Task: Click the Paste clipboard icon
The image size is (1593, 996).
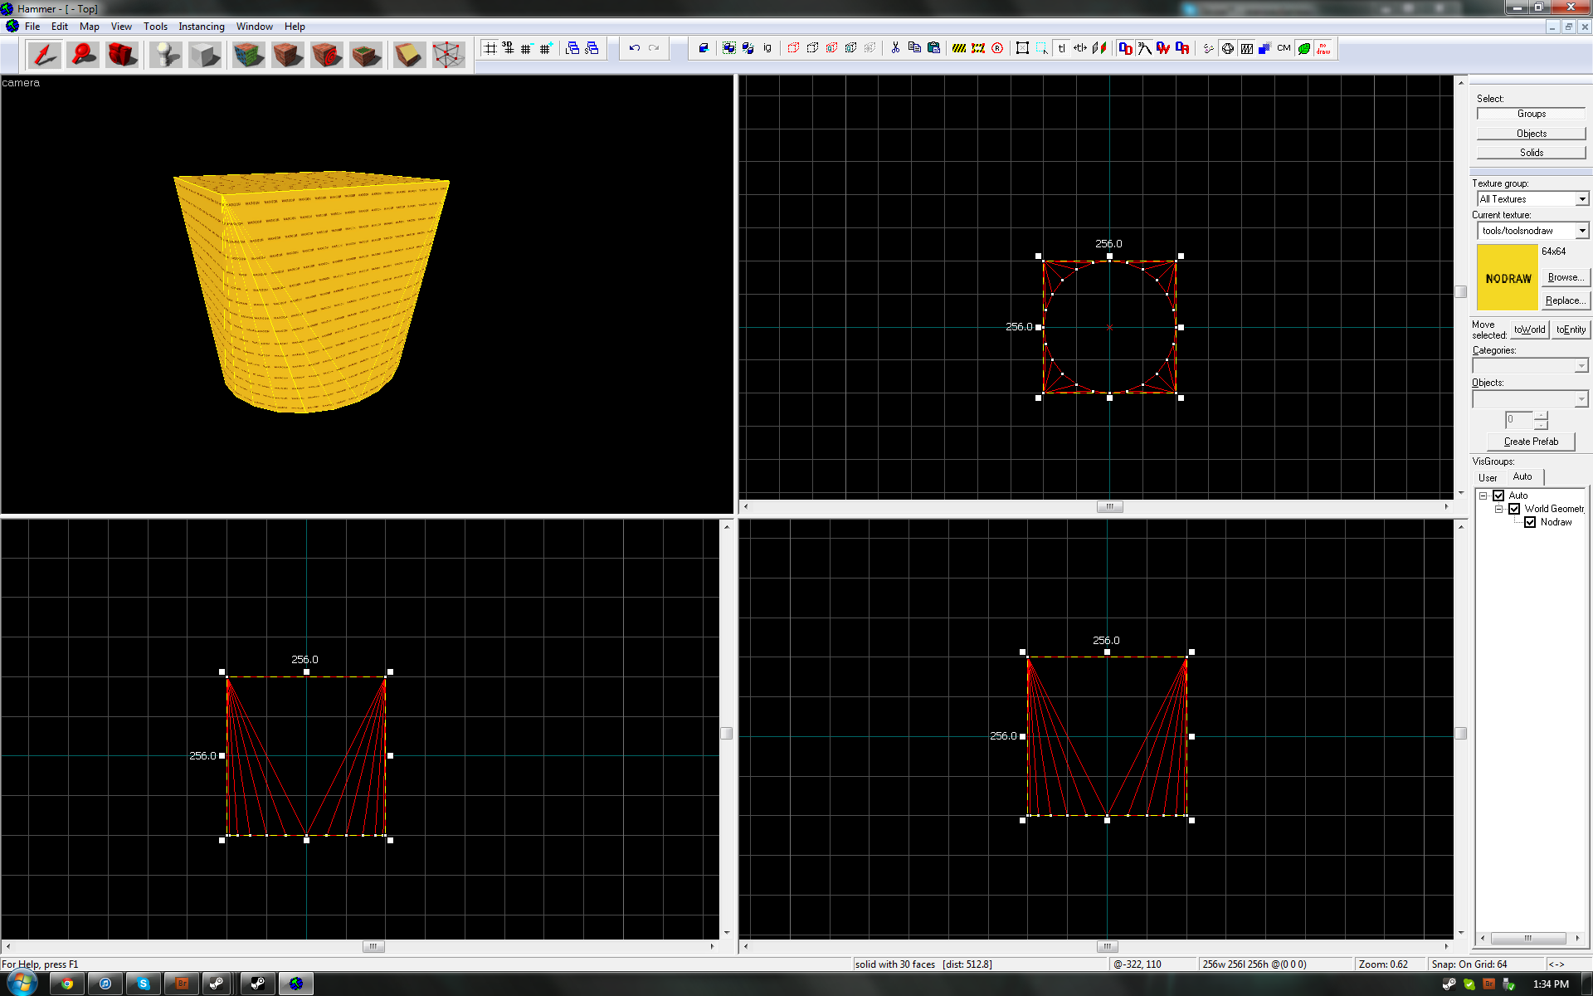Action: click(933, 48)
